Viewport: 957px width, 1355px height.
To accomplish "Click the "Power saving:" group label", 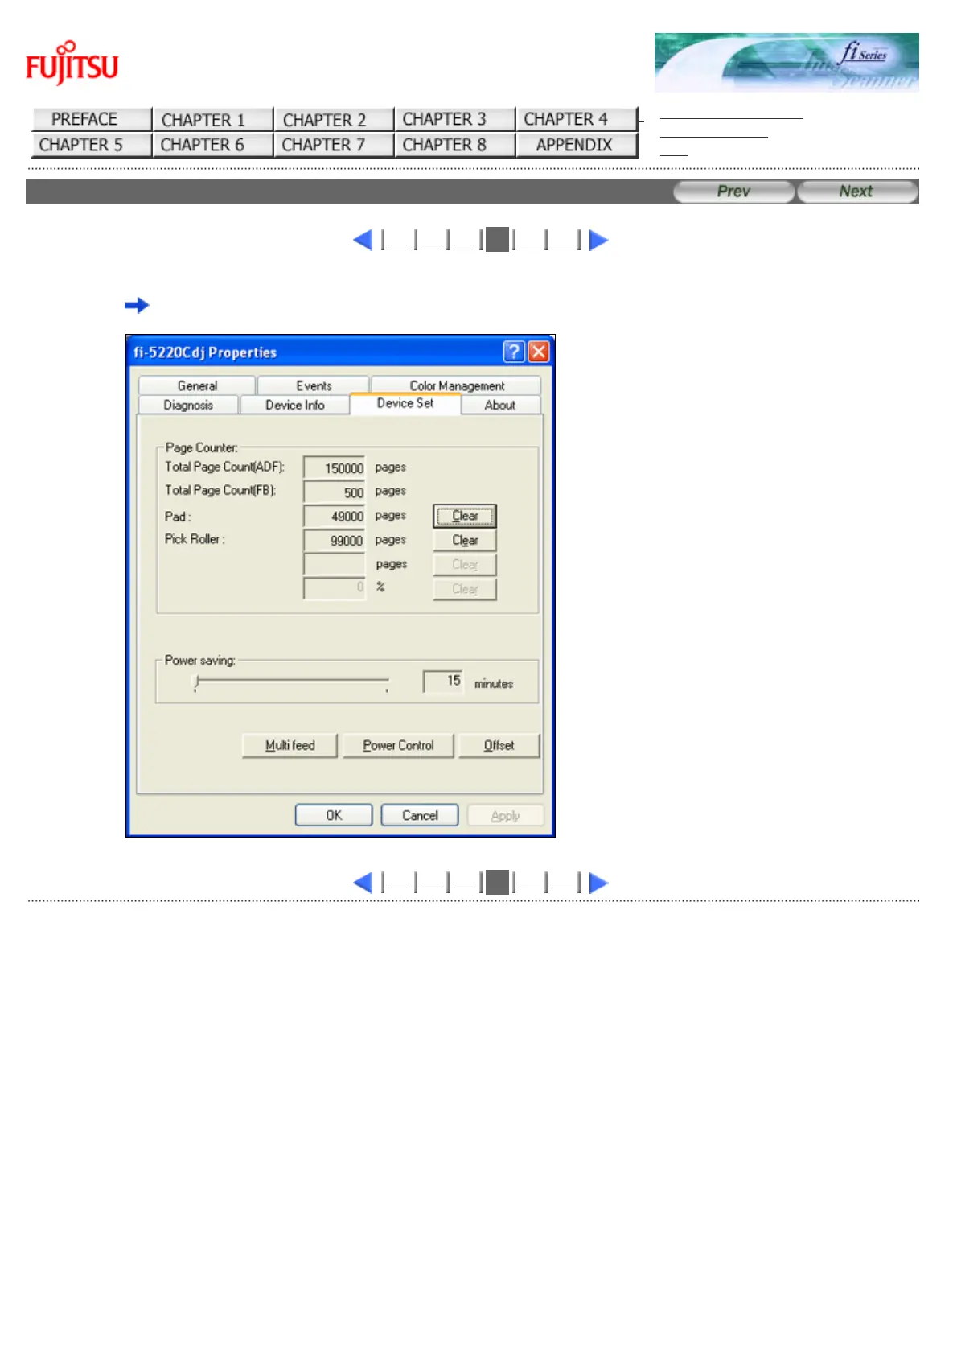I will (x=200, y=660).
